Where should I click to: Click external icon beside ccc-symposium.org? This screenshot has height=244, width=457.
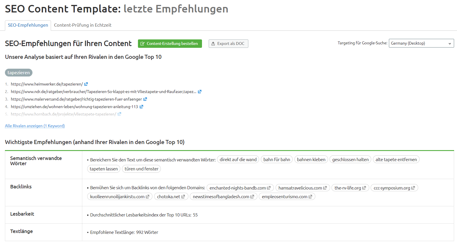(413, 188)
